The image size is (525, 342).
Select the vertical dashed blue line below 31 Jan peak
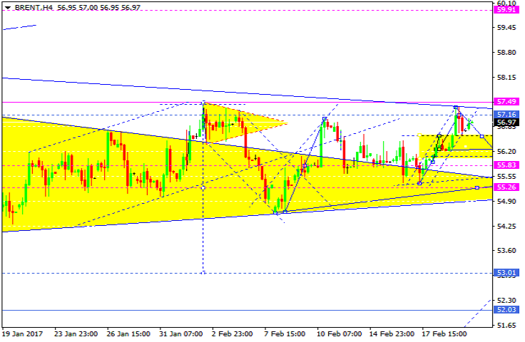coord(203,214)
